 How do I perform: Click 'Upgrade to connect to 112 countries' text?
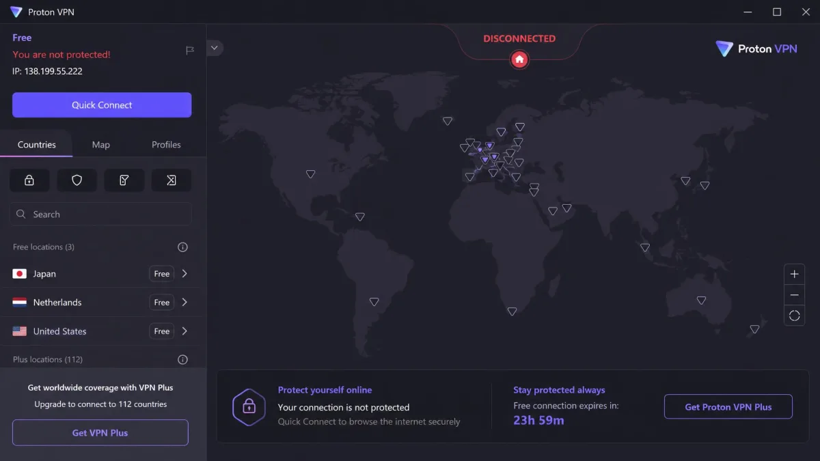pos(100,404)
